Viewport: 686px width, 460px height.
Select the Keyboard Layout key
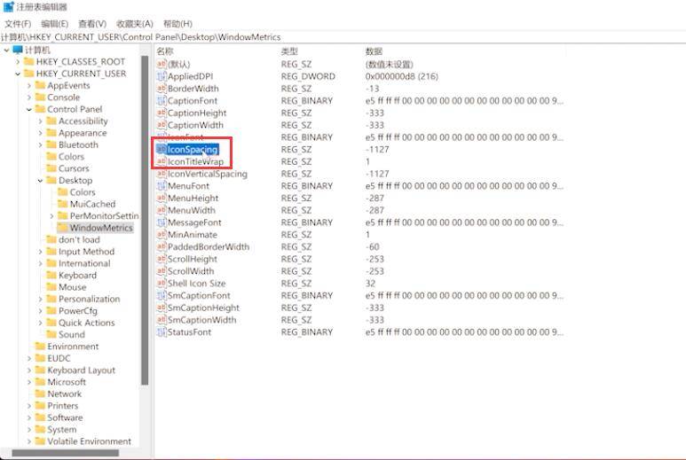click(x=82, y=370)
